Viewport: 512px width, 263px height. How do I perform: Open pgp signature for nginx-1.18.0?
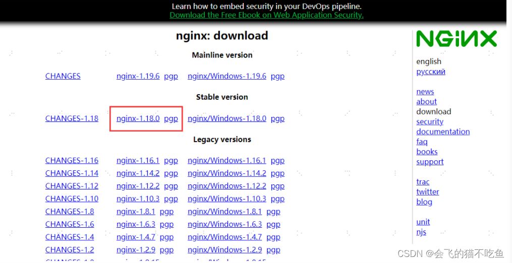(x=171, y=119)
